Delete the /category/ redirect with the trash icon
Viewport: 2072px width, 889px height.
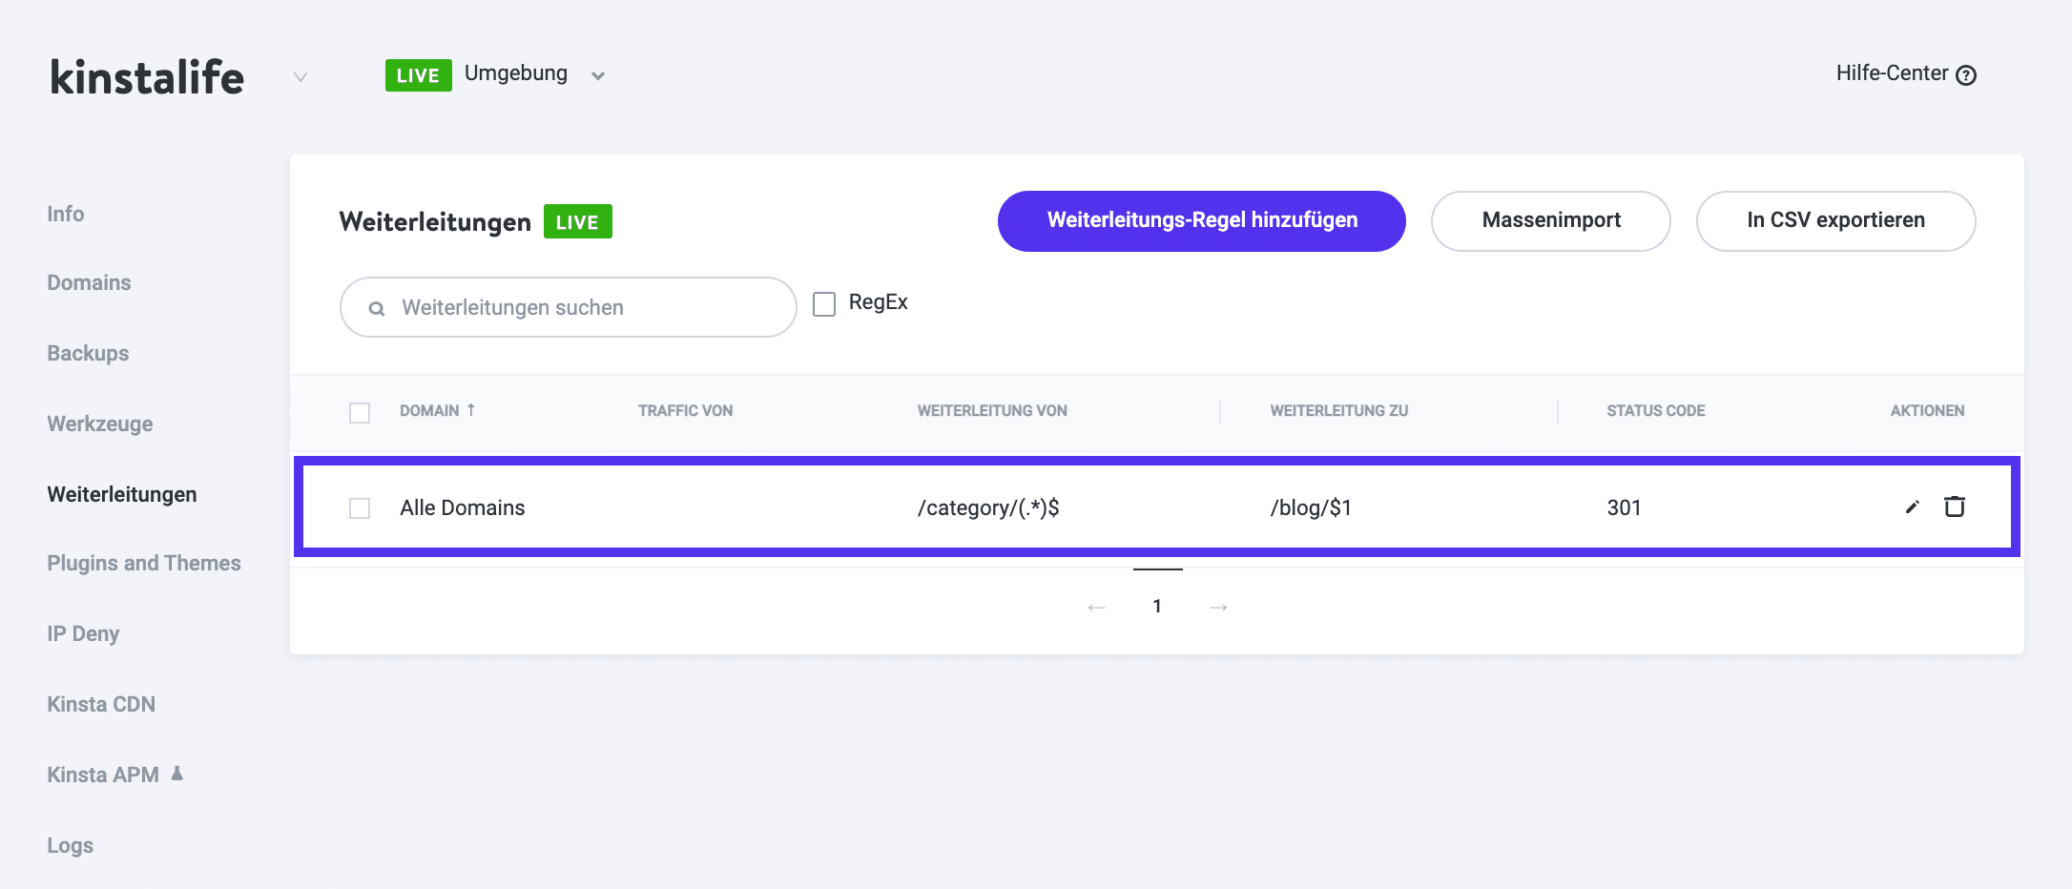point(1955,507)
